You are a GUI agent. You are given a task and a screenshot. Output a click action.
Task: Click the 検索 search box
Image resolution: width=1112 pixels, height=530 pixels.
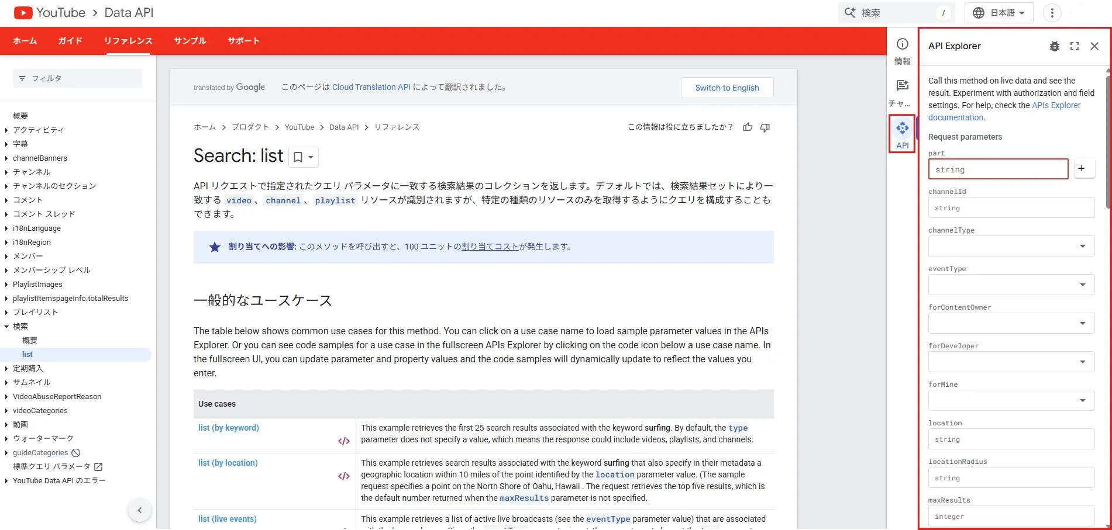click(x=897, y=13)
